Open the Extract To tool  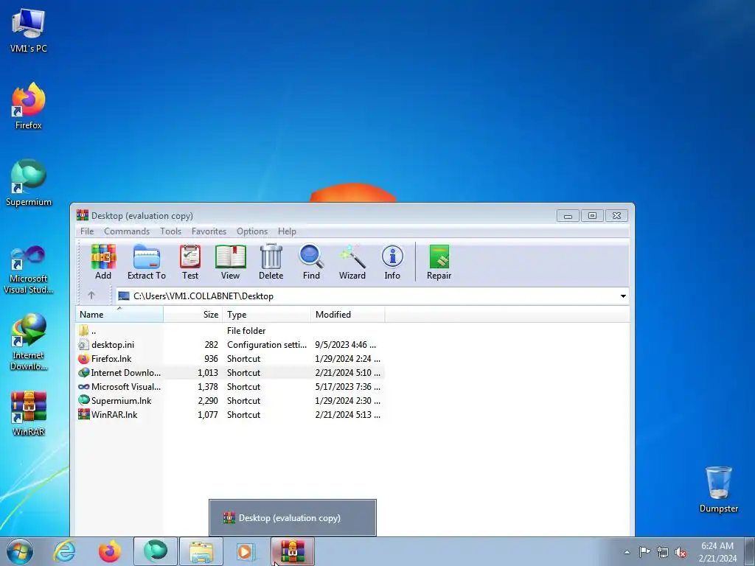147,262
